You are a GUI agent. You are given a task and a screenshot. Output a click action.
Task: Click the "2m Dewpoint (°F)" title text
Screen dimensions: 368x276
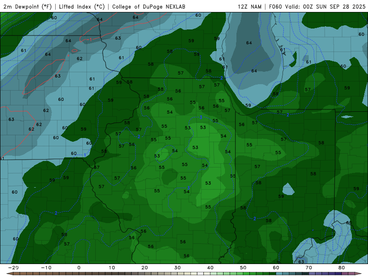point(28,6)
